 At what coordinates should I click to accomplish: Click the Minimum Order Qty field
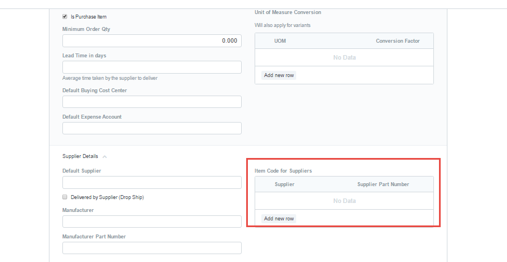pos(152,40)
